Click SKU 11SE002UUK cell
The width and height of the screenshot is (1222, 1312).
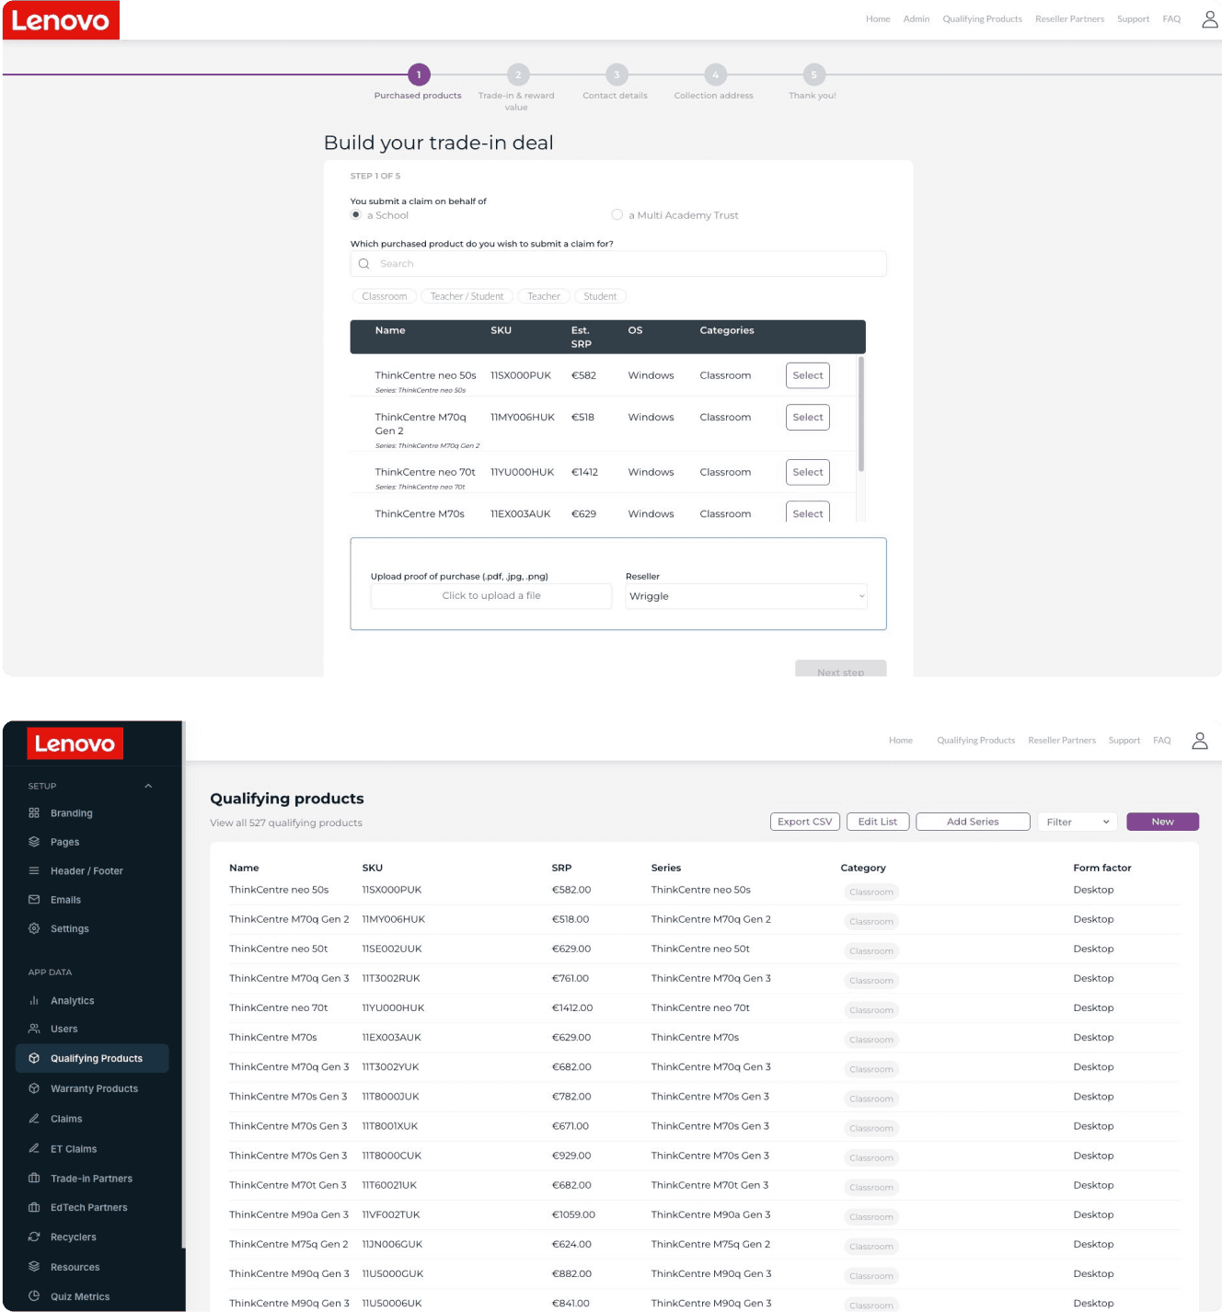(392, 949)
